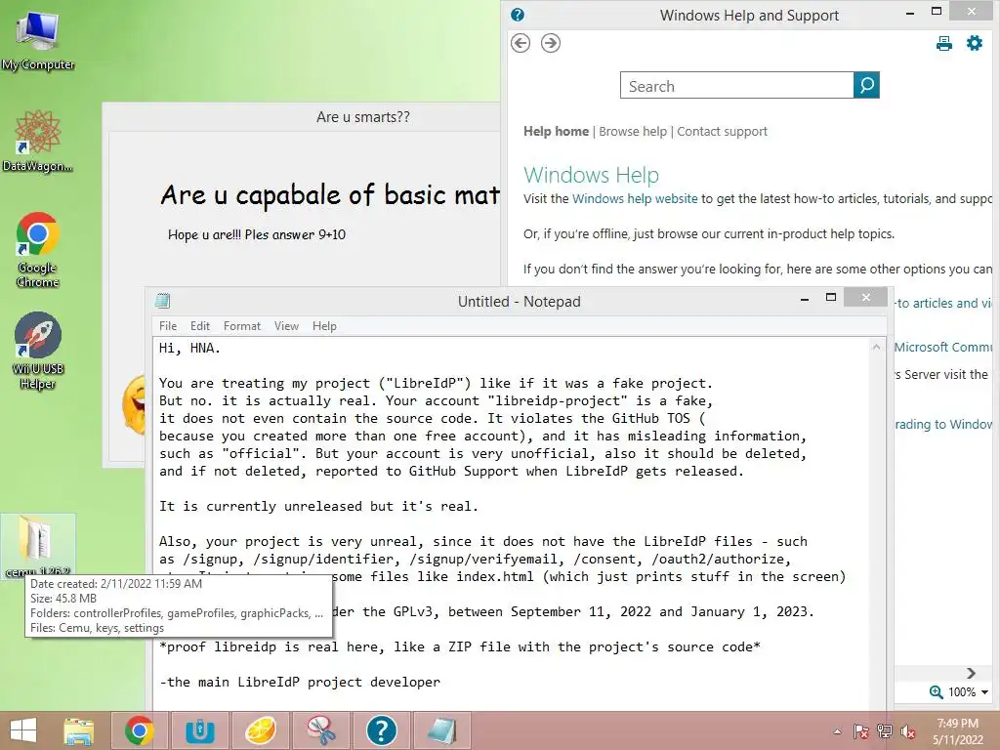Image resolution: width=1000 pixels, height=750 pixels.
Task: Select the cemu folder on desktop
Action: (38, 546)
